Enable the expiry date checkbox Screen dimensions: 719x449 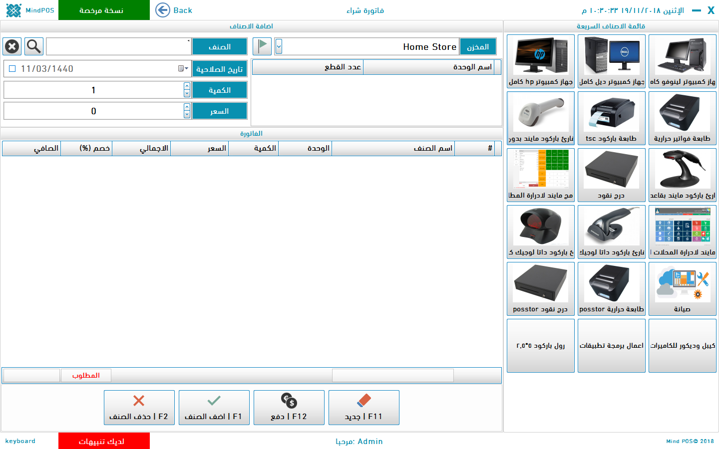12,69
